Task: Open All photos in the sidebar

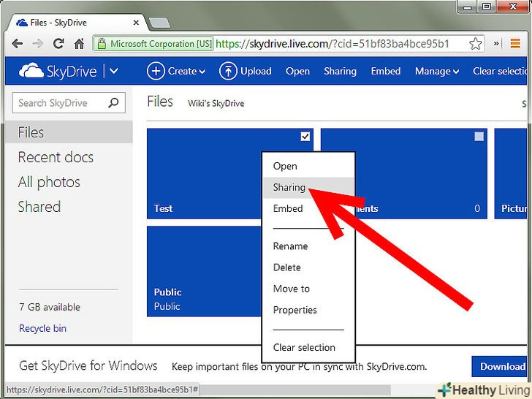Action: coord(49,182)
